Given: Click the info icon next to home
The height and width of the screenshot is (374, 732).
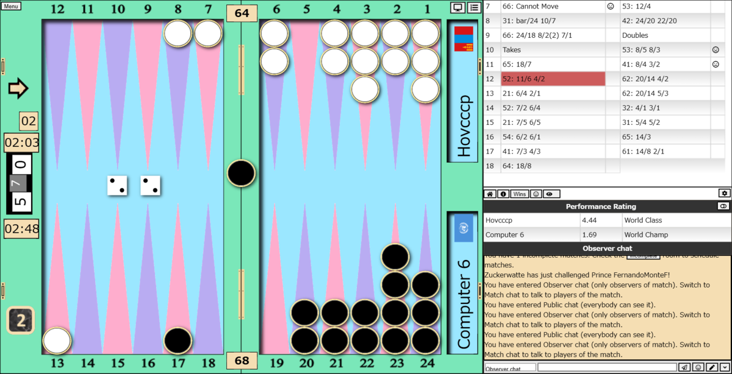Looking at the screenshot, I should 503,194.
